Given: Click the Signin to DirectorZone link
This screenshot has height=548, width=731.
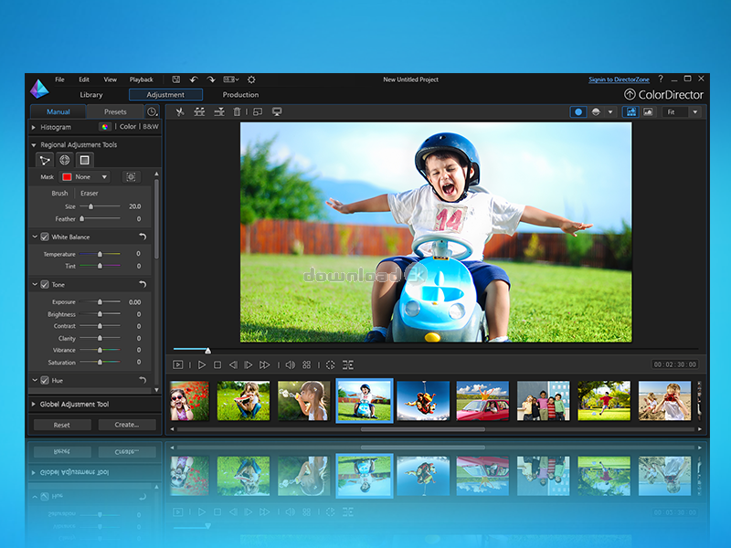Looking at the screenshot, I should pos(620,79).
